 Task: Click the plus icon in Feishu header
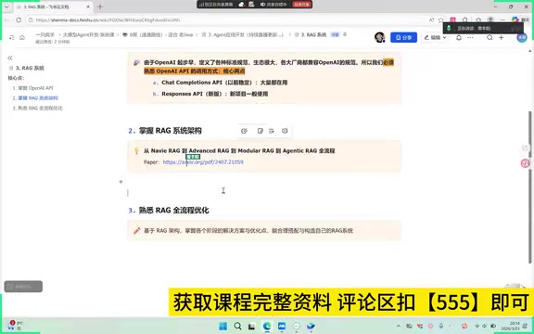[x=501, y=37]
